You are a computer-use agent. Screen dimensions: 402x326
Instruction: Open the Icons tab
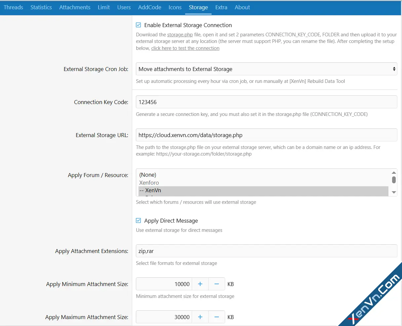coord(175,7)
